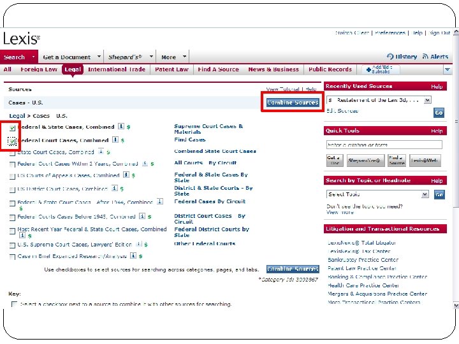The image size is (459, 344).
Task: Check Federal Courts Cases Before 1945 checkbox
Action: click(12, 218)
